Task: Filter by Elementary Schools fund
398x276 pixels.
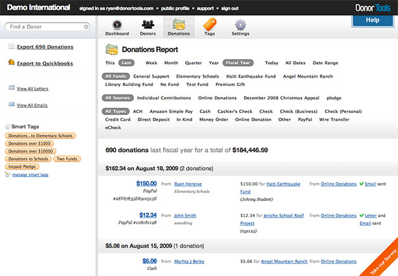Action: coord(197,76)
